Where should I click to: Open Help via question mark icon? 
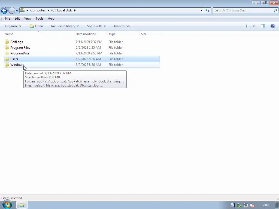coord(272,26)
